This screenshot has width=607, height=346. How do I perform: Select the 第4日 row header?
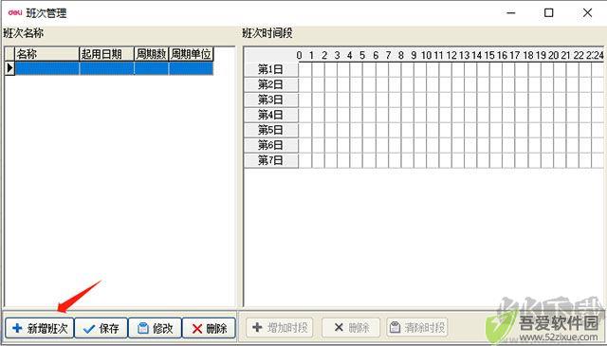coord(271,115)
